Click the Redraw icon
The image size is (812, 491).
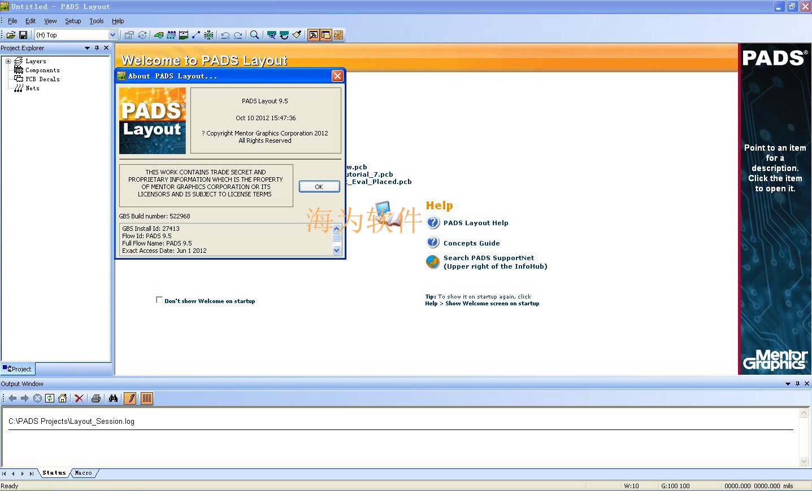284,35
